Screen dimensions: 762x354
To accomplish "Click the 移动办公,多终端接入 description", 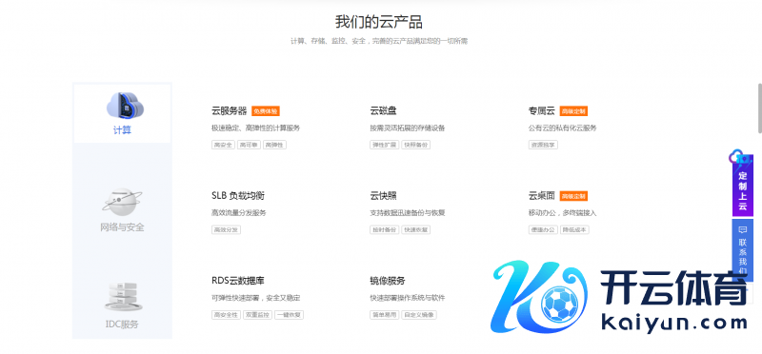I will 562,213.
